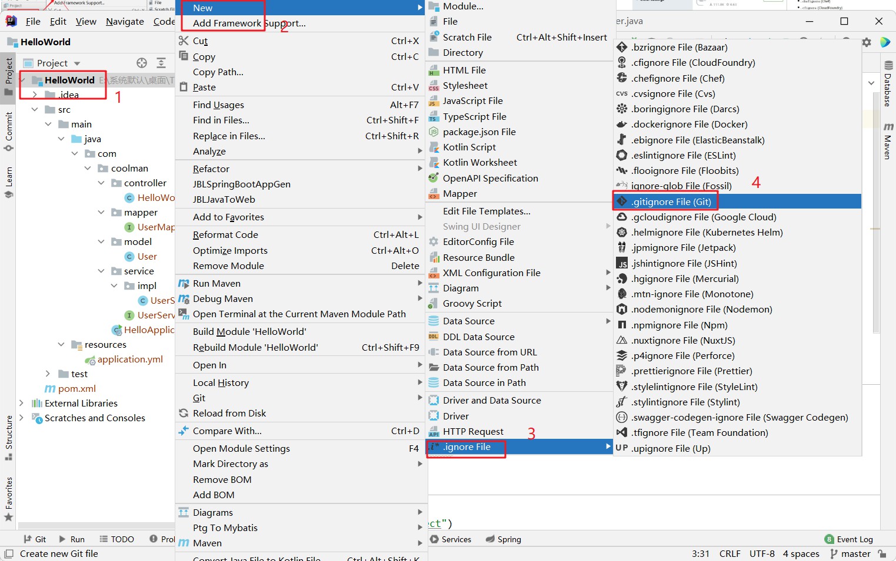Click the Npm icon beside .npmignore File
This screenshot has height=561, width=896.
pyautogui.click(x=622, y=325)
